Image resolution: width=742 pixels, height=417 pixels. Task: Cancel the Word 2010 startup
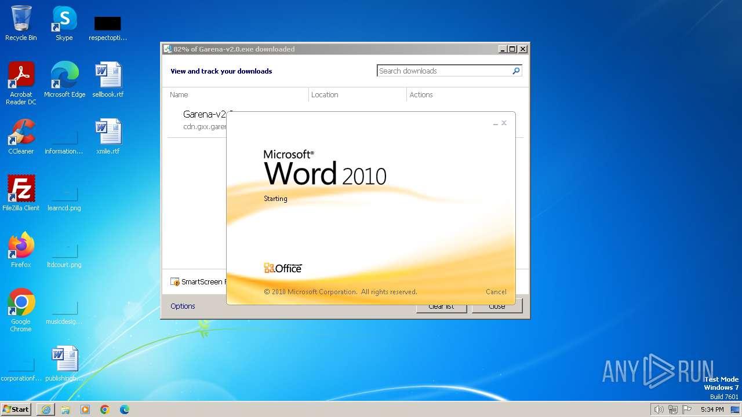click(496, 292)
